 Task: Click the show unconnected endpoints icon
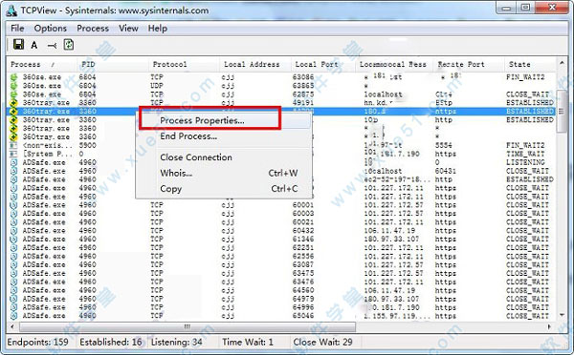tap(52, 45)
